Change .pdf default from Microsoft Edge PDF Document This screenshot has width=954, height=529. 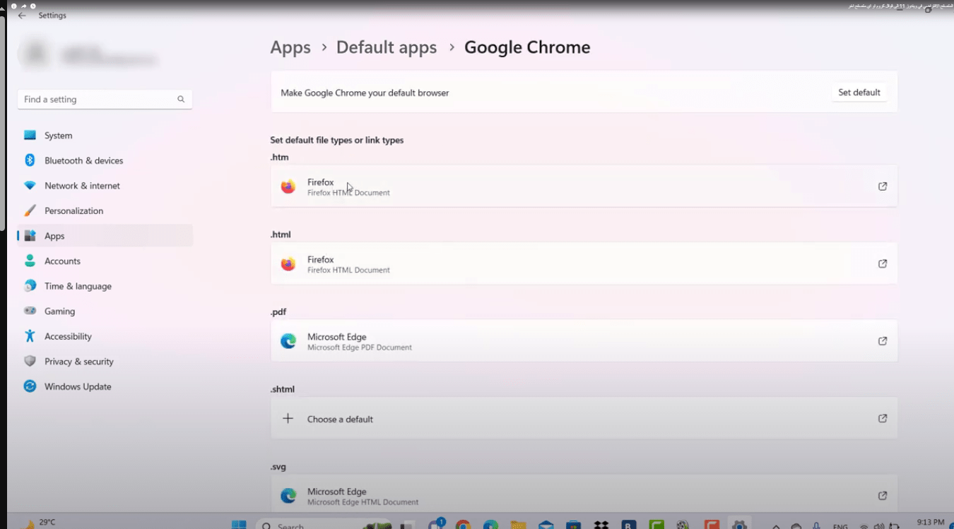click(584, 341)
